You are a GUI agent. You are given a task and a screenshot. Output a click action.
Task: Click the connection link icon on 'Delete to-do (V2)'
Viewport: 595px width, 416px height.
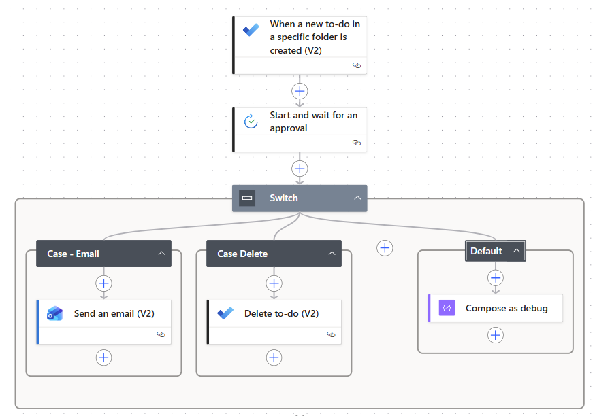pos(332,334)
